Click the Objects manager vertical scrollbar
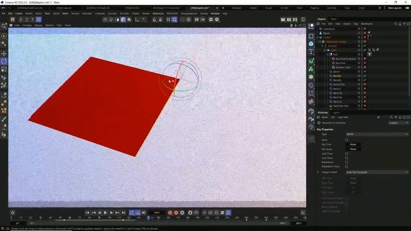Image resolution: width=411 pixels, height=231 pixels. click(x=410, y=62)
